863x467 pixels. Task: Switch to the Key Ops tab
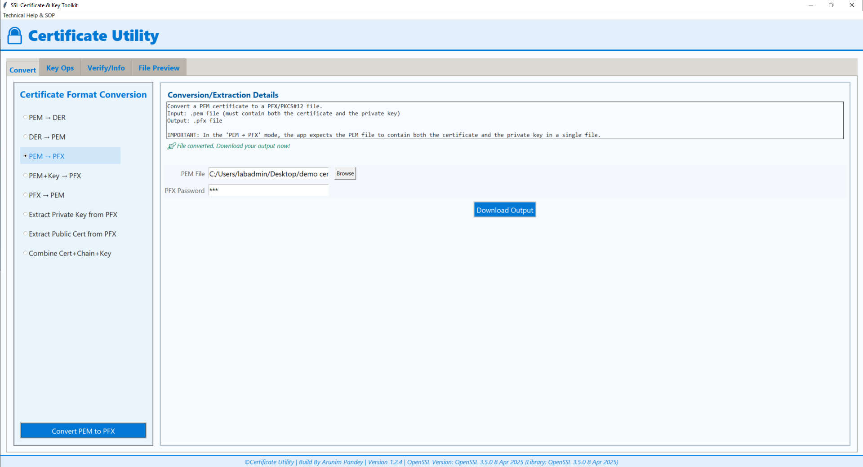coord(59,67)
